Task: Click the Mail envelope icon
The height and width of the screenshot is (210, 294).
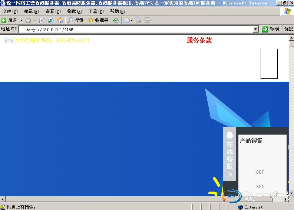Action: tap(127, 20)
